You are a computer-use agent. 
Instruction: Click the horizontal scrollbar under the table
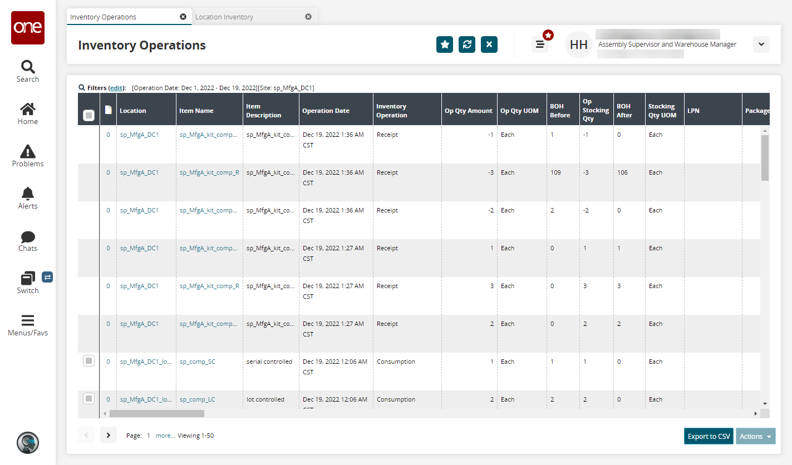coord(157,414)
